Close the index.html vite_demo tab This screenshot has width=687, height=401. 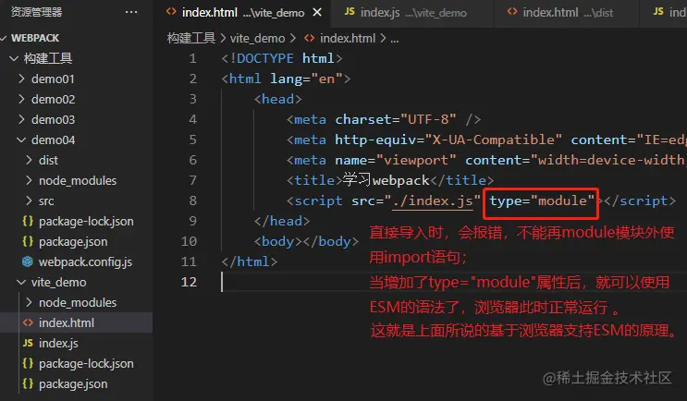point(317,13)
